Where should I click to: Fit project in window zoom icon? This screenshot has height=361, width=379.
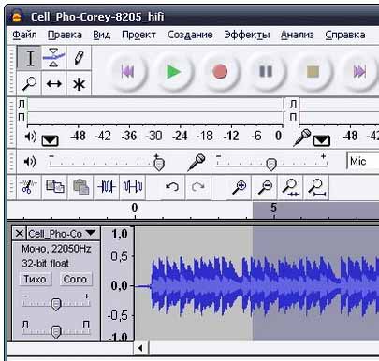tap(317, 187)
